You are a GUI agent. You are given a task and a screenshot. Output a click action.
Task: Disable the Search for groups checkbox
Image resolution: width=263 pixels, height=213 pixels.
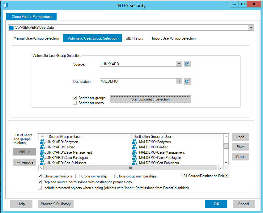pos(74,98)
